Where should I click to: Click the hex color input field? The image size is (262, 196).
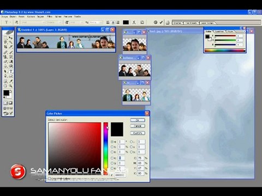(120, 175)
